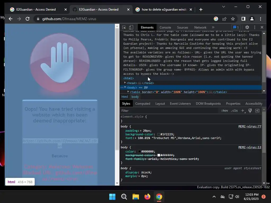Open MEMZ-virus:12 source link
Image resolution: width=271 pixels, height=203 pixels.
coord(250,147)
